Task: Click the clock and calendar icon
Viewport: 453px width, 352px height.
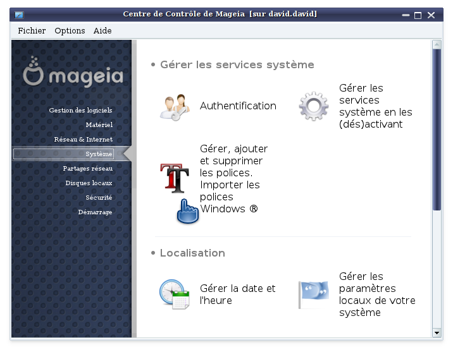Action: [174, 294]
